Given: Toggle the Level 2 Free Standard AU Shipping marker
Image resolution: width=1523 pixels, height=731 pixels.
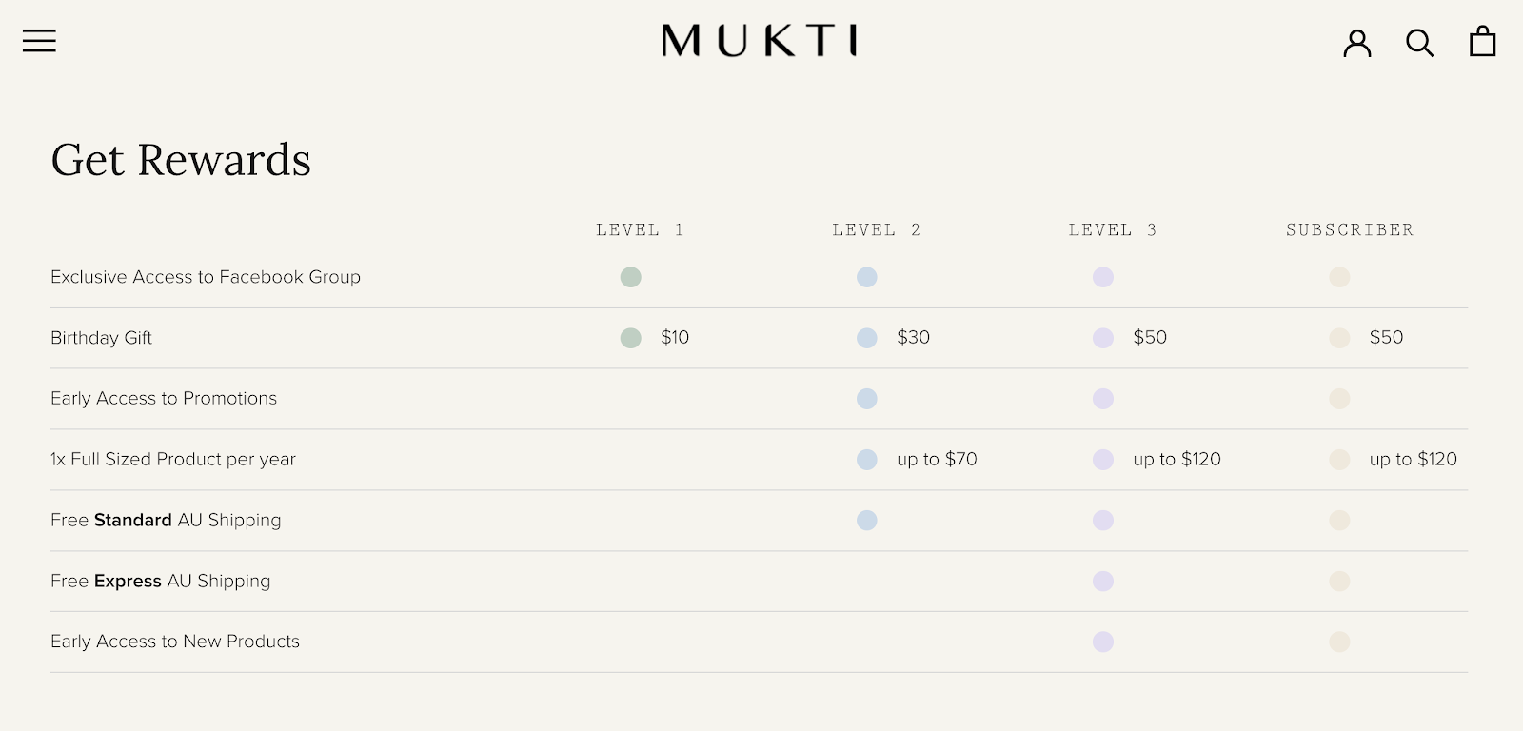Looking at the screenshot, I should pos(867,521).
